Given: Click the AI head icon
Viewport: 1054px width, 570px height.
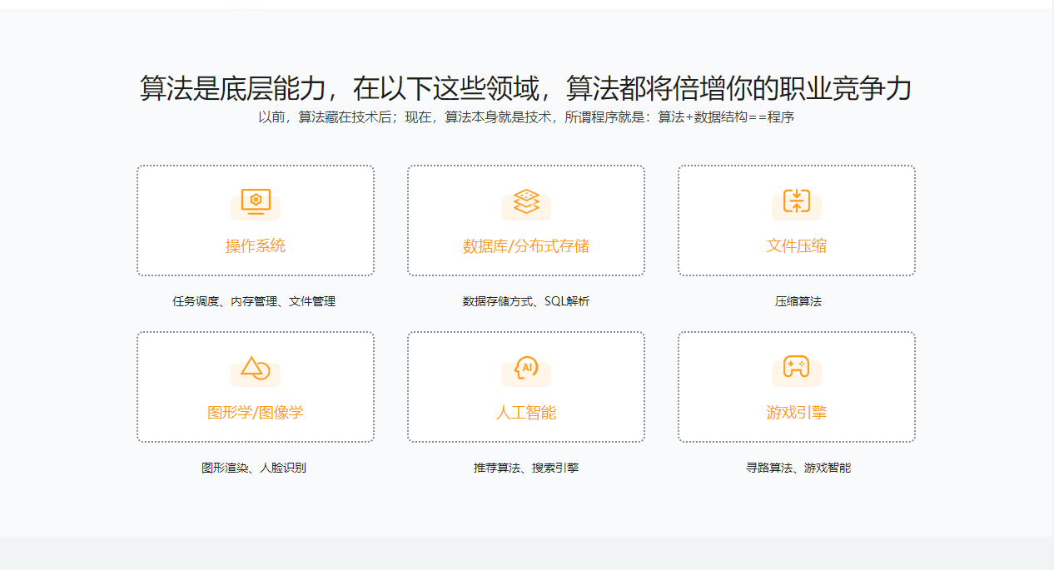Looking at the screenshot, I should pos(526,369).
